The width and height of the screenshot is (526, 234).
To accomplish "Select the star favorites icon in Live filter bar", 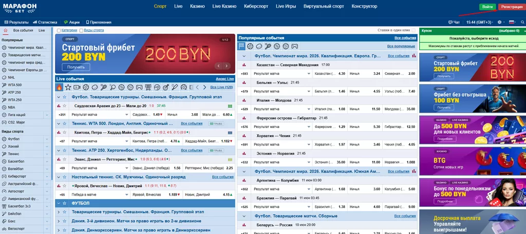I will point(68,87).
